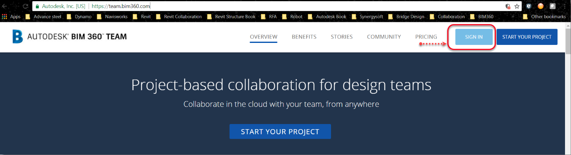Reload the page with refresh icon
Image resolution: width=571 pixels, height=155 pixels.
[26, 6]
